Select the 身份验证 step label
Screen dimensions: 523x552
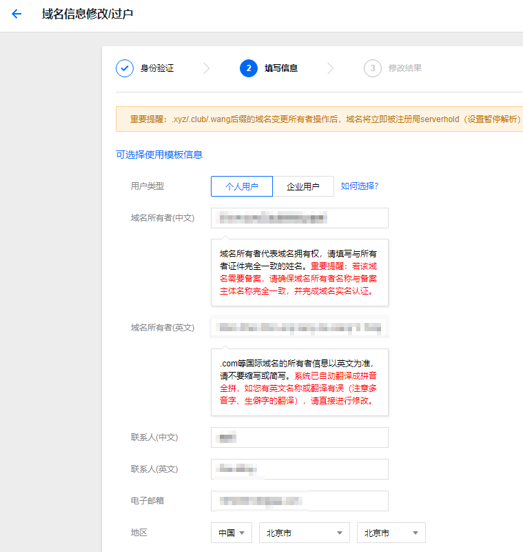point(157,68)
